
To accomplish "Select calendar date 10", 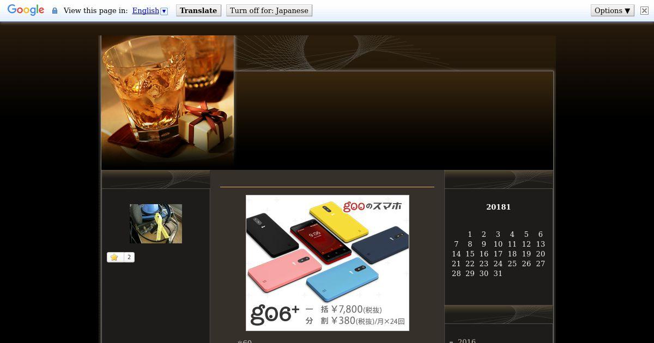I will coord(498,244).
